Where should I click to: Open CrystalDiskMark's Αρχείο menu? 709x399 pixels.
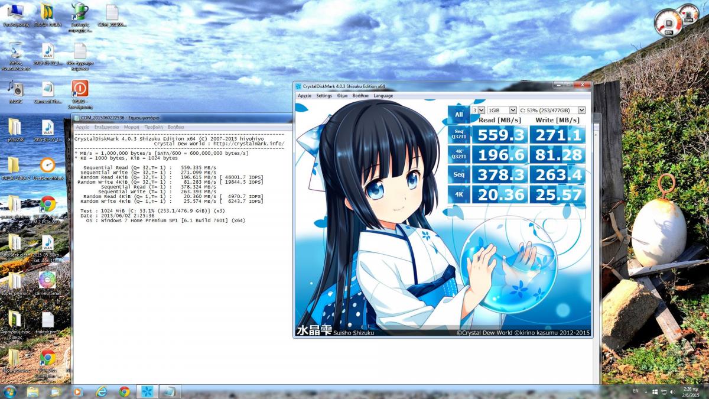[304, 96]
